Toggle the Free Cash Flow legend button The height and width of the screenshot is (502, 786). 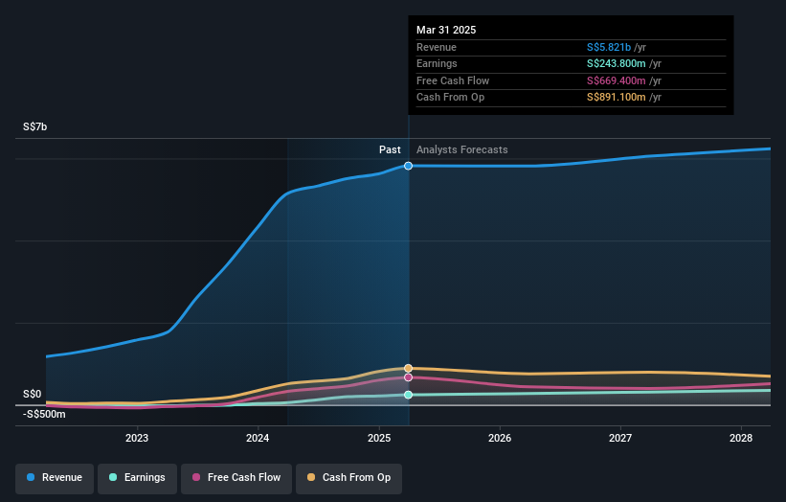point(236,478)
